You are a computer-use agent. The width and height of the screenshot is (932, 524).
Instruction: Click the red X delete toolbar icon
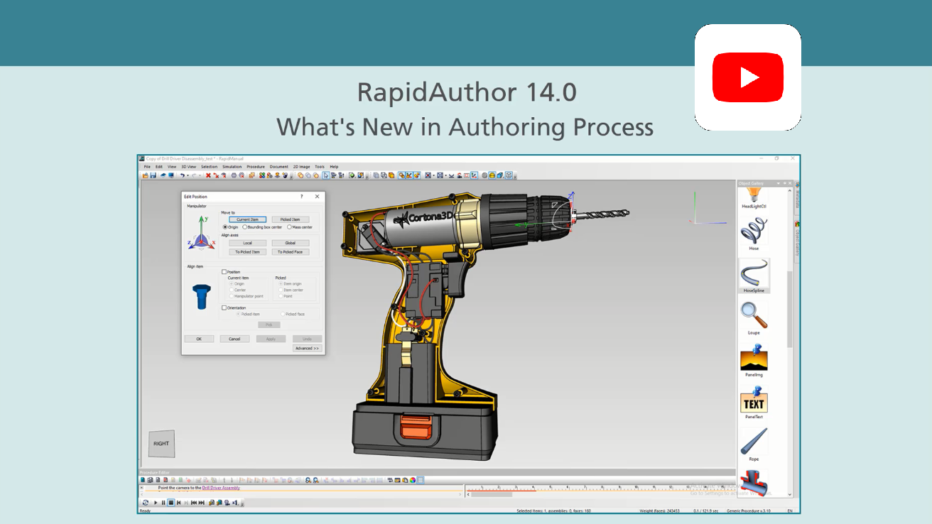click(x=208, y=175)
